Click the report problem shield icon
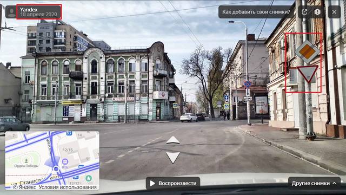 [317, 12]
